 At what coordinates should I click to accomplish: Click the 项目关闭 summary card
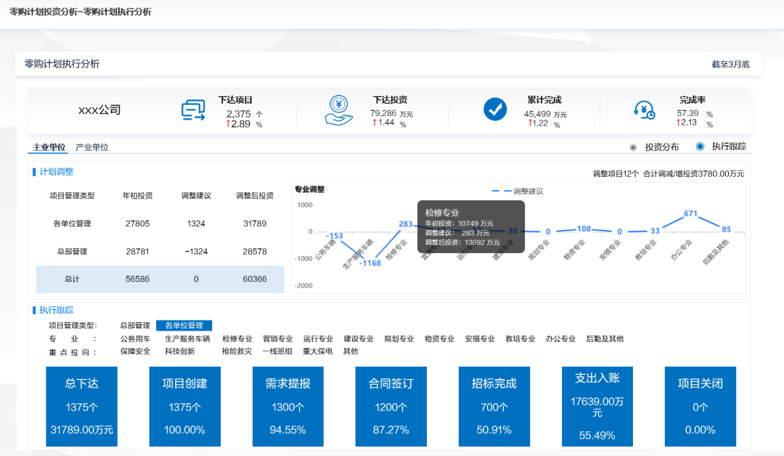pos(701,407)
